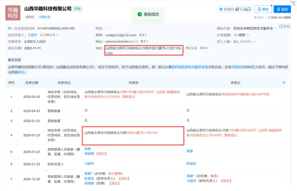The image size is (297, 191).
Task: Copy info with the 复制 icon
Action: (285, 26)
